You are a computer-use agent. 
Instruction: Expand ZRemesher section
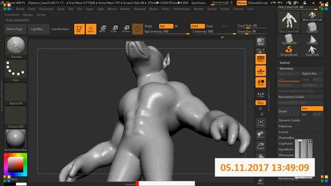286,155
